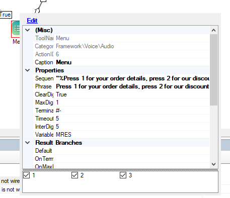Click the Caption property label
This screenshot has height=198, width=230.
[x=44, y=62]
